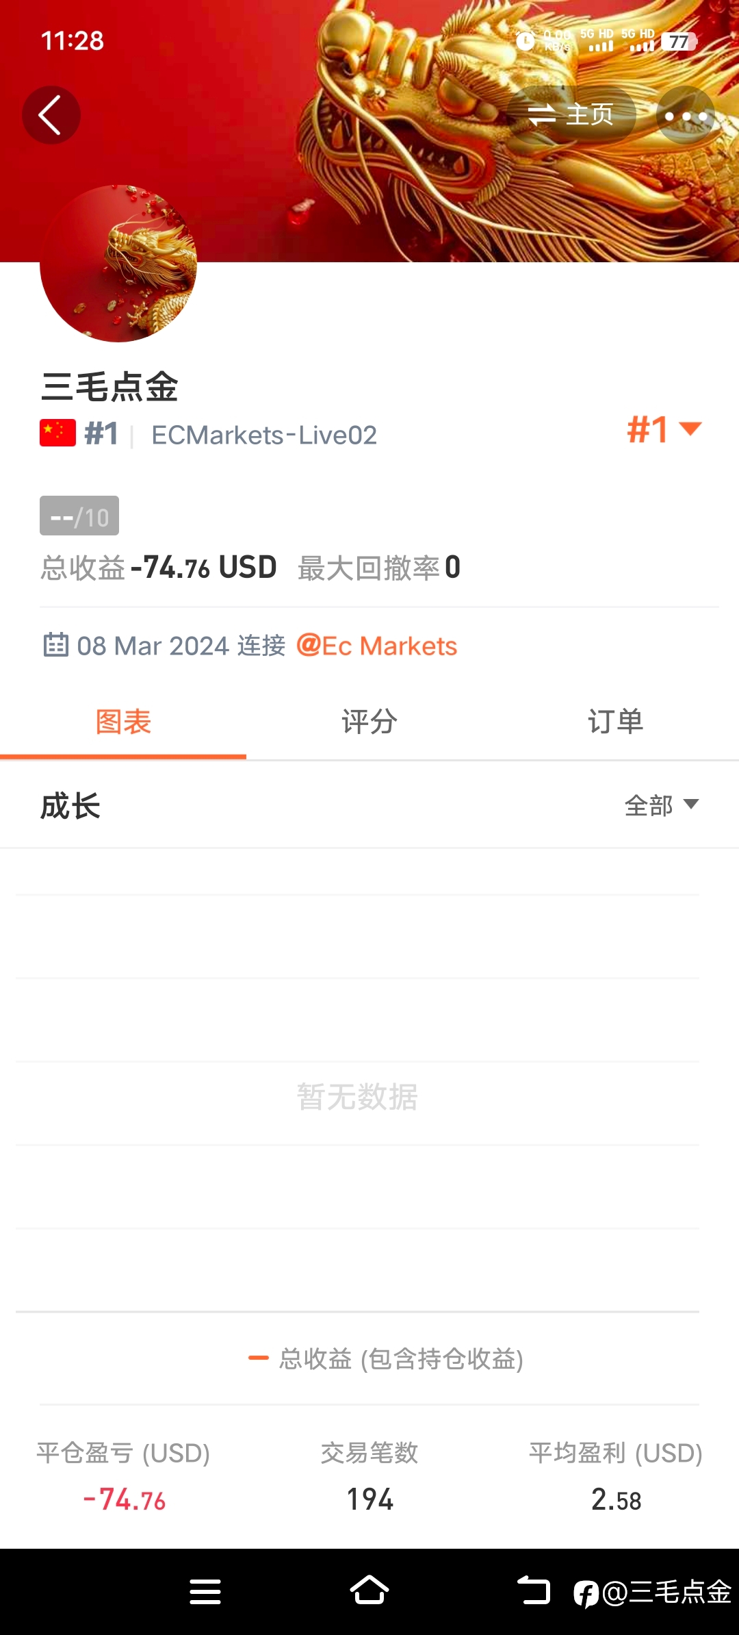Open the three-dots more options menu
Image resolution: width=739 pixels, height=1635 pixels.
[686, 115]
